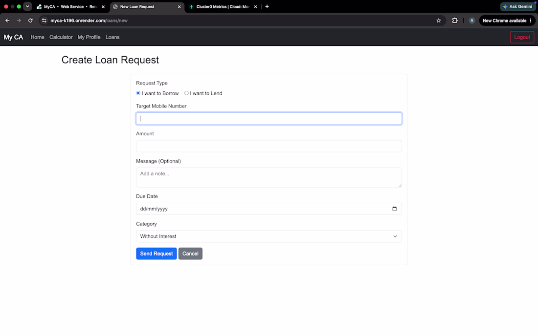Click the Logout button
Image resolution: width=538 pixels, height=336 pixels.
[522, 37]
